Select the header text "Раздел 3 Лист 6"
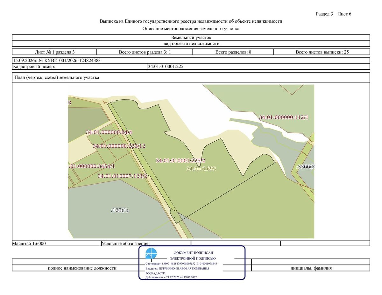 click(x=333, y=14)
